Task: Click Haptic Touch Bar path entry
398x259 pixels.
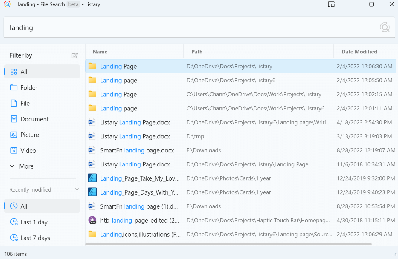Action: [258, 221]
